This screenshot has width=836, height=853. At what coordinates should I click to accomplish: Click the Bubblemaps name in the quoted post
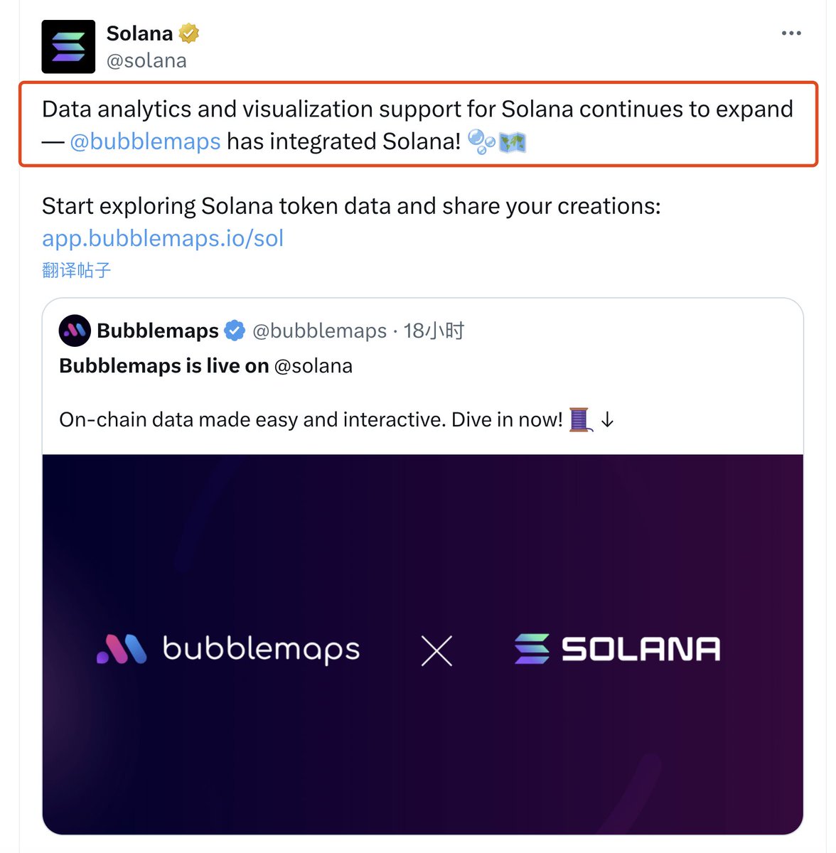(158, 331)
